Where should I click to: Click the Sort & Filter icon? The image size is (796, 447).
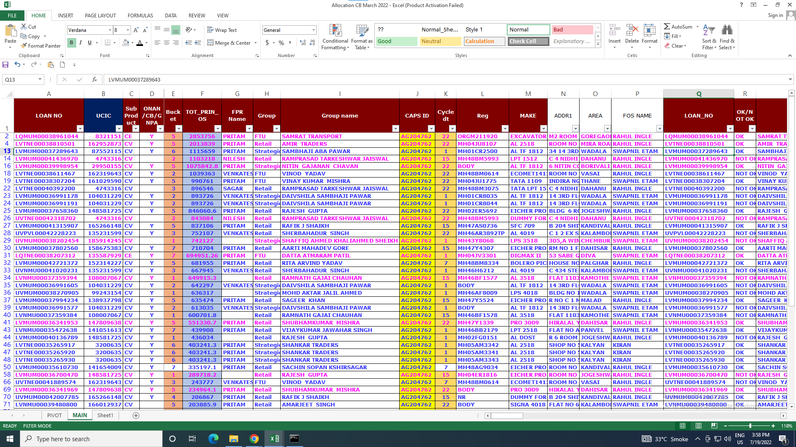pos(709,31)
